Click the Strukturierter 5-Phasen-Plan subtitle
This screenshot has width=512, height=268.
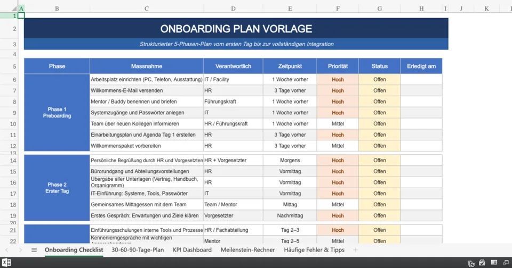(236, 44)
